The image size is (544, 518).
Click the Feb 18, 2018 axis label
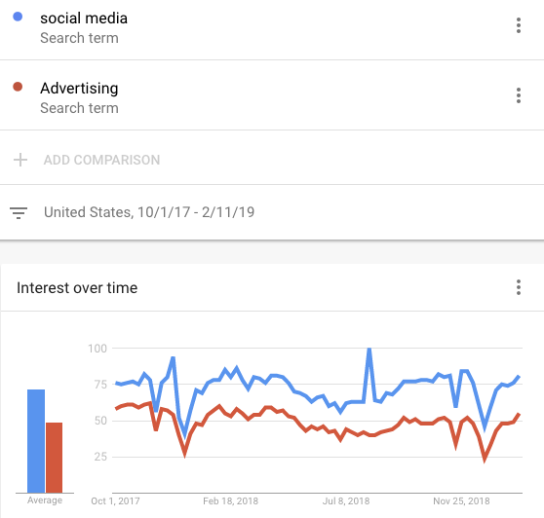tap(231, 501)
